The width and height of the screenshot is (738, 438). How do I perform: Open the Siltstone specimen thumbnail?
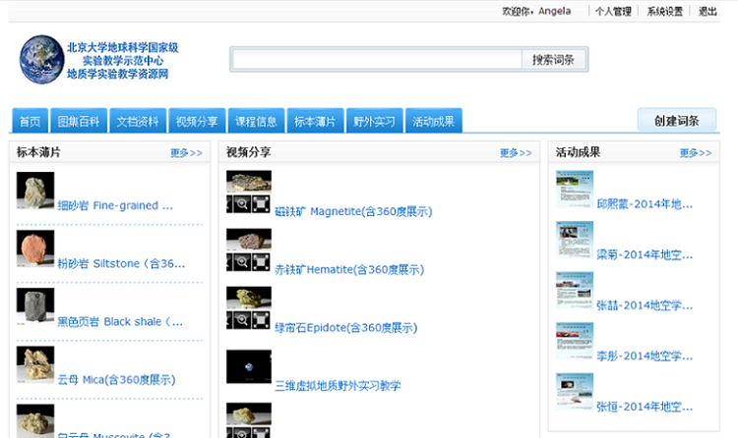pos(35,248)
